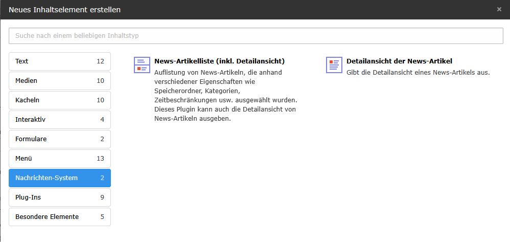Open the Formulare category

tap(59, 139)
